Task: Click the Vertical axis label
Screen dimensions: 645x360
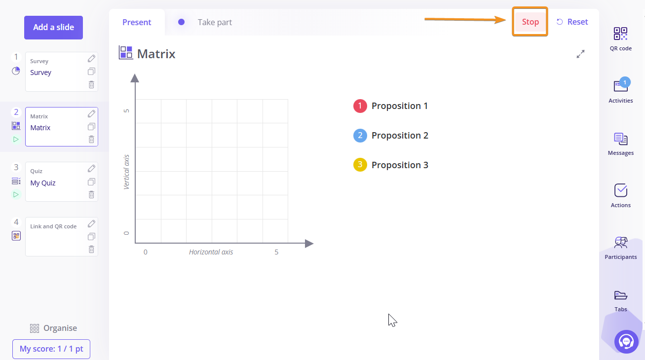Action: coord(126,172)
